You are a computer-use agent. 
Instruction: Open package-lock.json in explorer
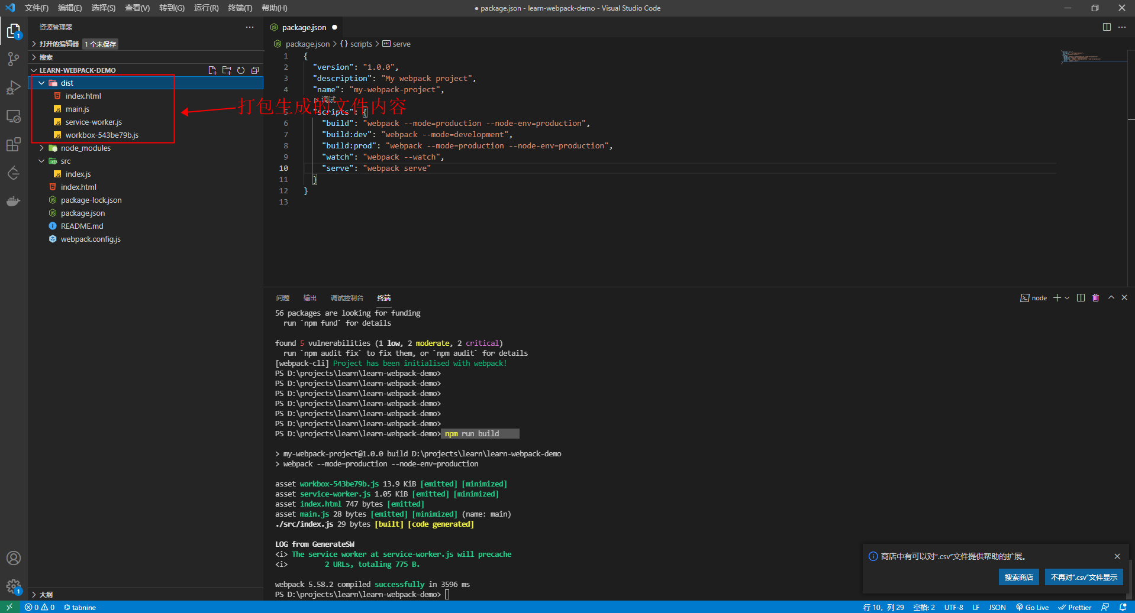(91, 200)
